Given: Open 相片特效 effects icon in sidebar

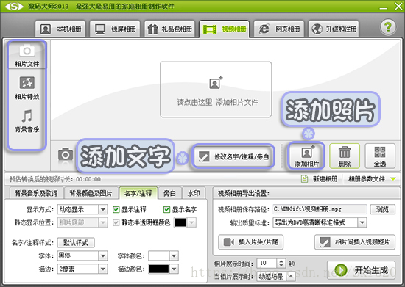Looking at the screenshot, I should (x=27, y=83).
